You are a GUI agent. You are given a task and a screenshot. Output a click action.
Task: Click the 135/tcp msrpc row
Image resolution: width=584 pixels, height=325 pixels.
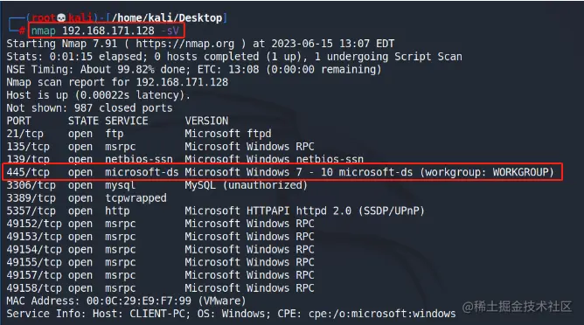(160, 147)
